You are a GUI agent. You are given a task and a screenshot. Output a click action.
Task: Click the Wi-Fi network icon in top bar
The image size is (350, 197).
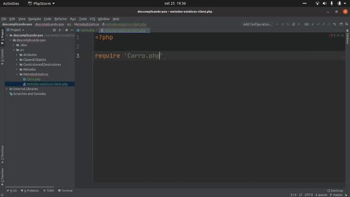click(x=317, y=3)
